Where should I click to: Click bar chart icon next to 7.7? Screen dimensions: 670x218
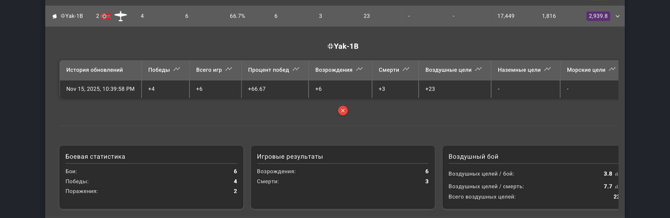616,187
